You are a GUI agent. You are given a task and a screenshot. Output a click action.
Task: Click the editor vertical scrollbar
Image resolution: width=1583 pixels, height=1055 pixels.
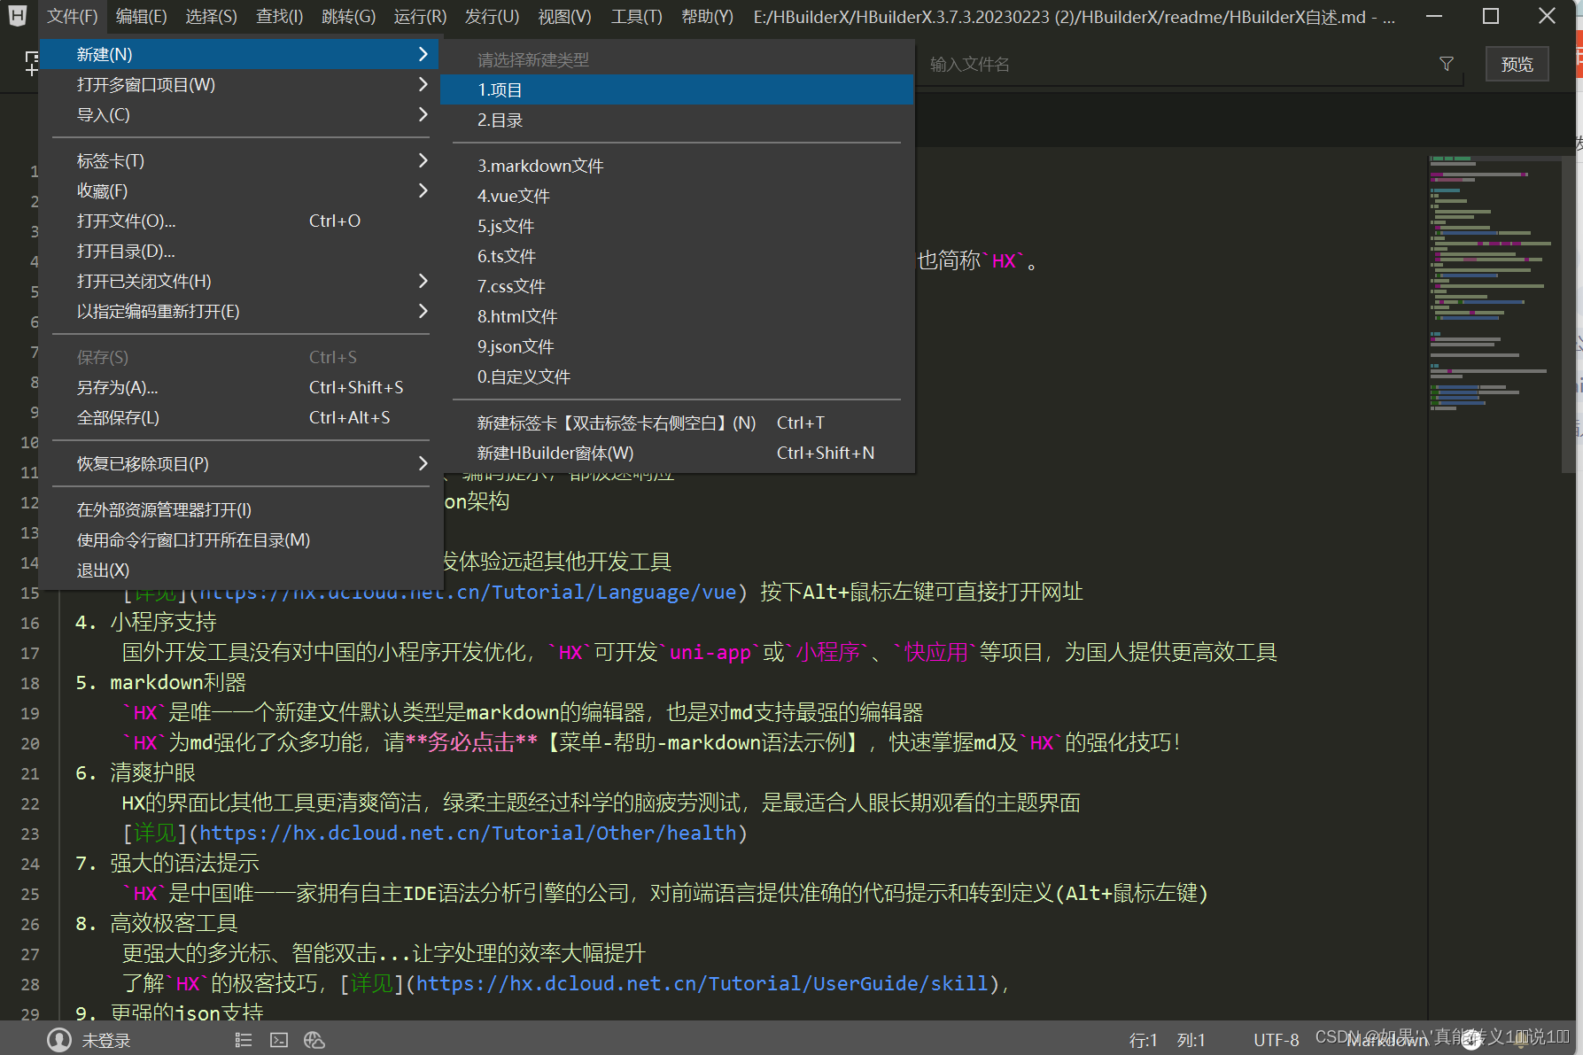[1568, 314]
